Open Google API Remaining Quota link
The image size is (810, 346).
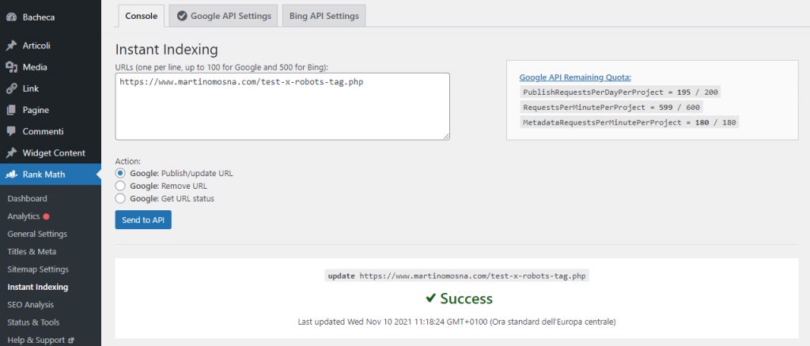coord(575,78)
